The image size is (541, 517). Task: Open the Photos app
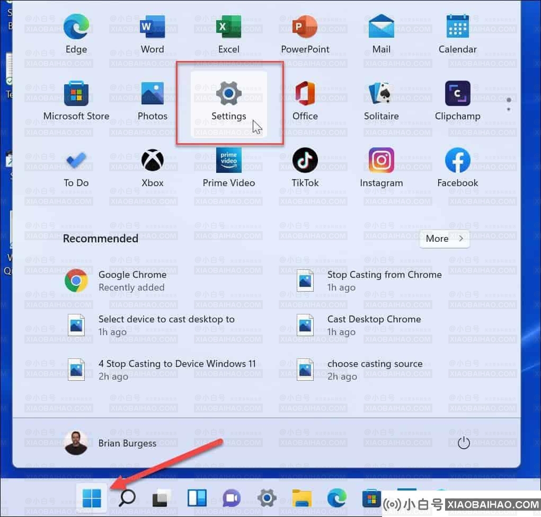pos(153,101)
